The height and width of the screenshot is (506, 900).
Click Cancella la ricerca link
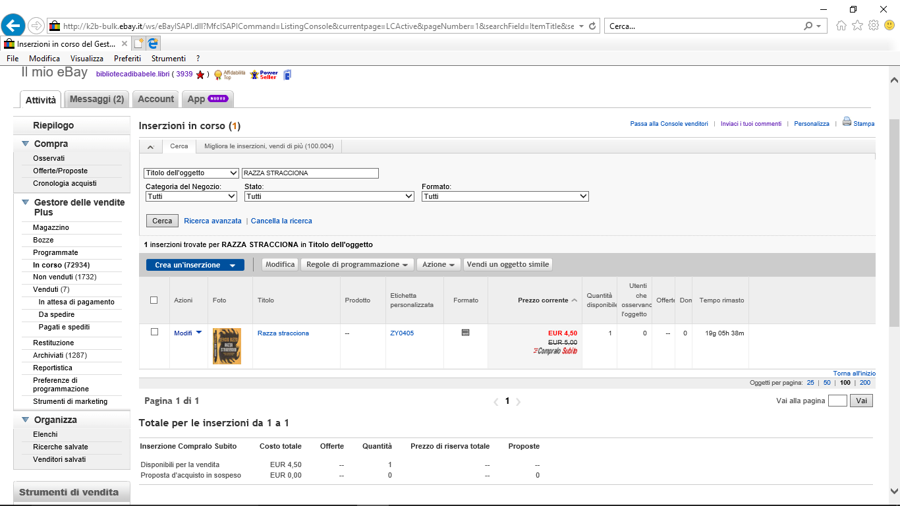click(x=281, y=221)
